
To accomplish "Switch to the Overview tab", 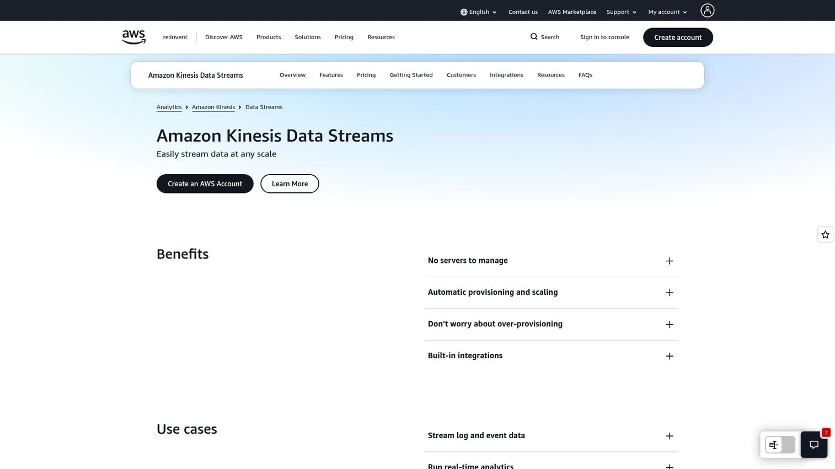I will tap(292, 75).
